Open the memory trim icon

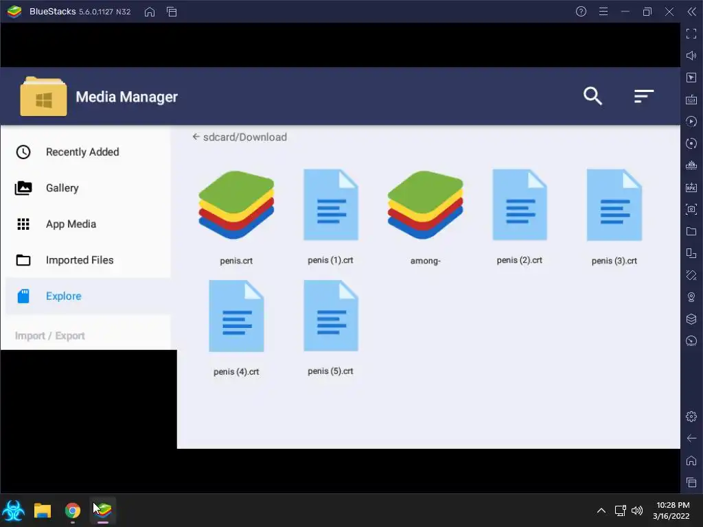pos(691,165)
